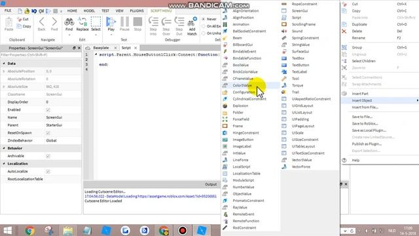This screenshot has height=236, width=419.
Task: Click Step Into debugger icon
Action: pyautogui.click(x=153, y=26)
